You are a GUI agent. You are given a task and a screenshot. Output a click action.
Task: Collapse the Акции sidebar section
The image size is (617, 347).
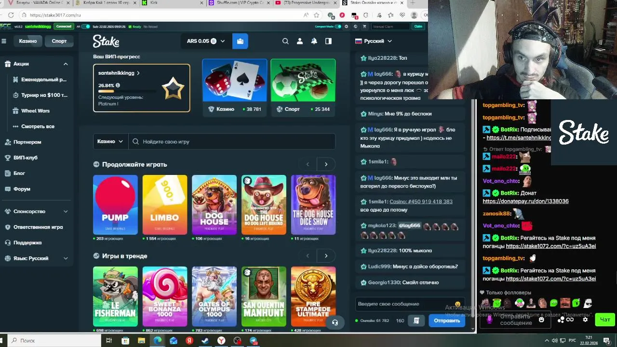[x=66, y=64]
